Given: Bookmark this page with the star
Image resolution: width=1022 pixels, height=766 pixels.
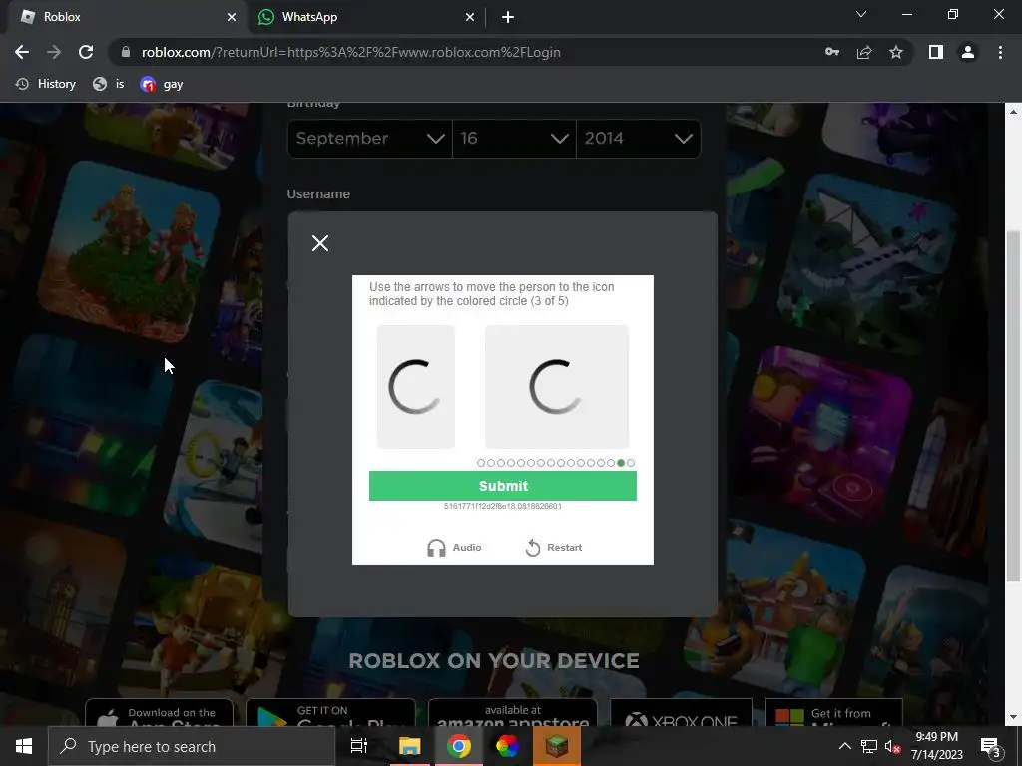Looking at the screenshot, I should click(x=896, y=52).
